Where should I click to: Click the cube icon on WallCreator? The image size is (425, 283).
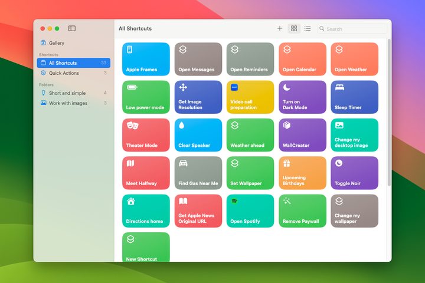click(287, 125)
